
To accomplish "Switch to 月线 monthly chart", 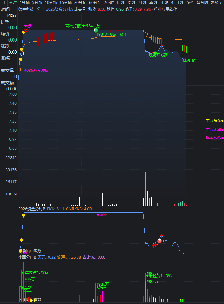I will 143,3.
